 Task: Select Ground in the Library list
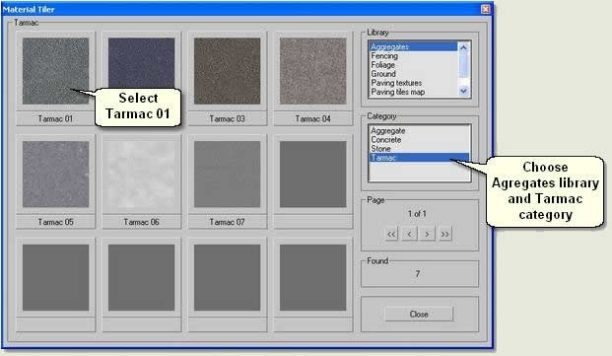click(x=413, y=74)
